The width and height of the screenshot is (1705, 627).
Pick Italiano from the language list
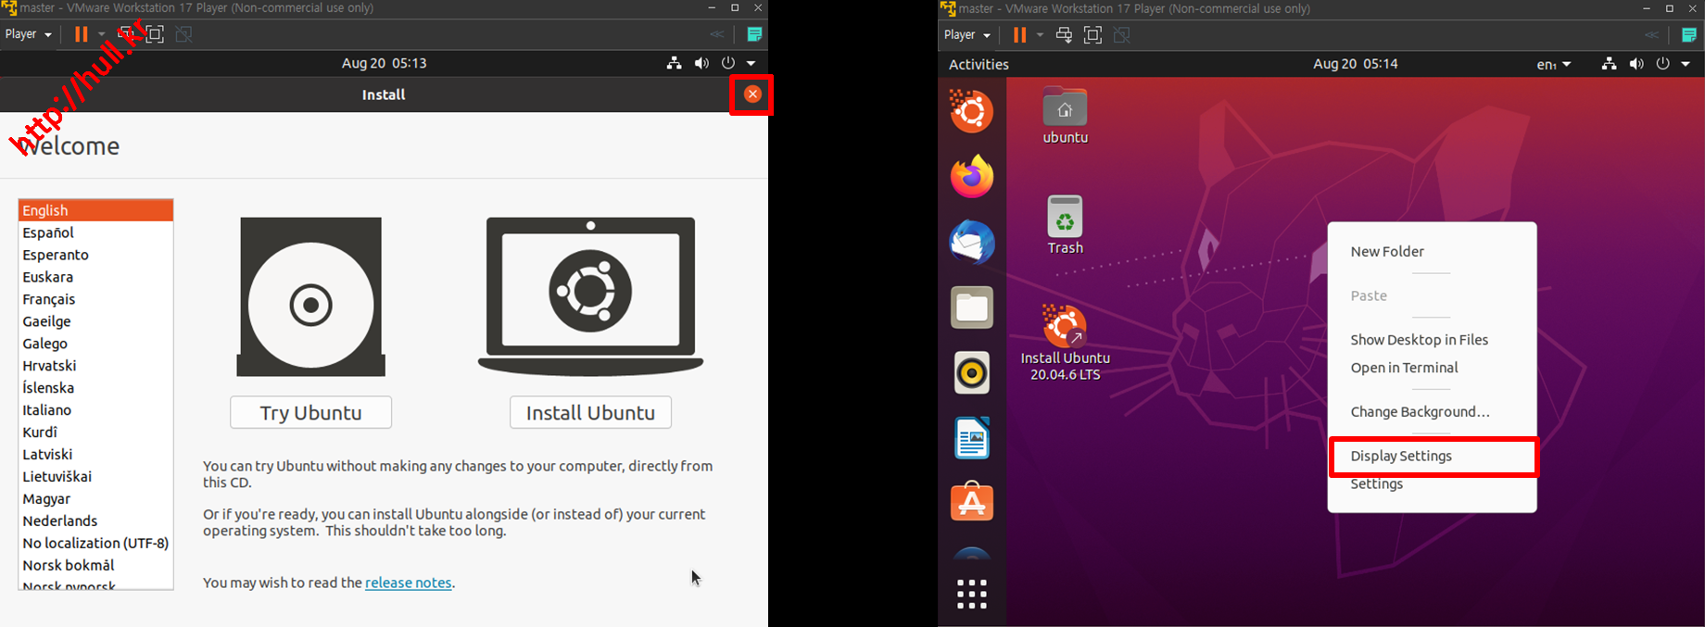tap(95, 410)
